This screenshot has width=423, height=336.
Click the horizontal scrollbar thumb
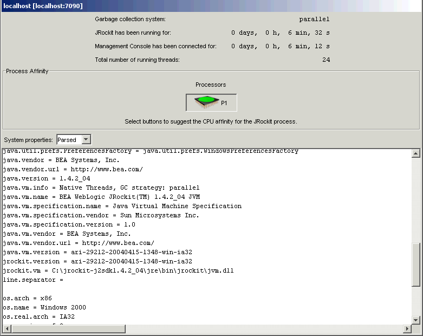[68, 329]
